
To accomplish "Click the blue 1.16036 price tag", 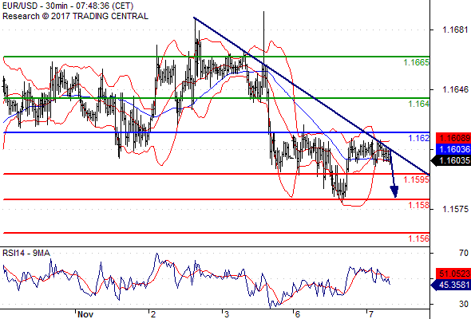I will click(453, 149).
